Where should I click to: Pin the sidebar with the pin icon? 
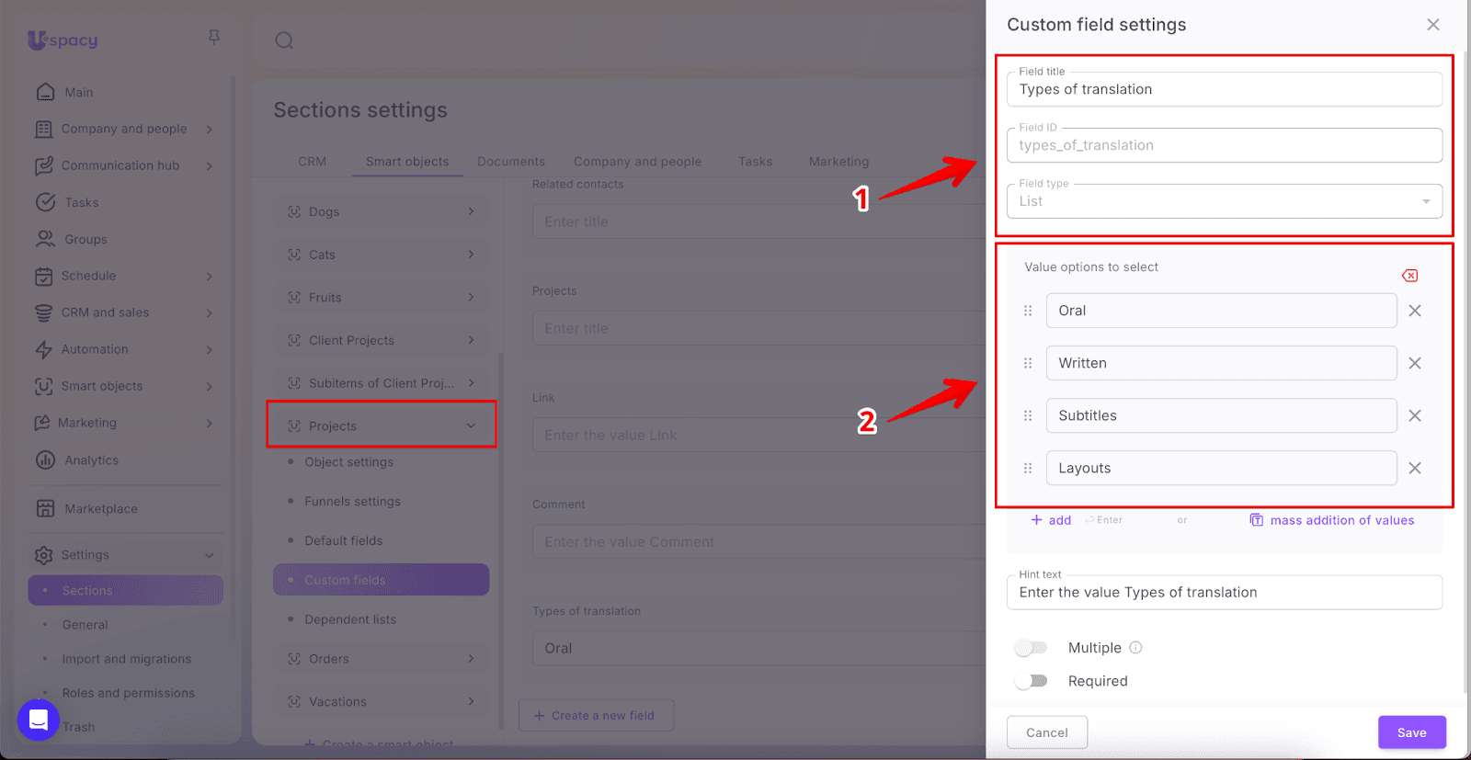[213, 38]
